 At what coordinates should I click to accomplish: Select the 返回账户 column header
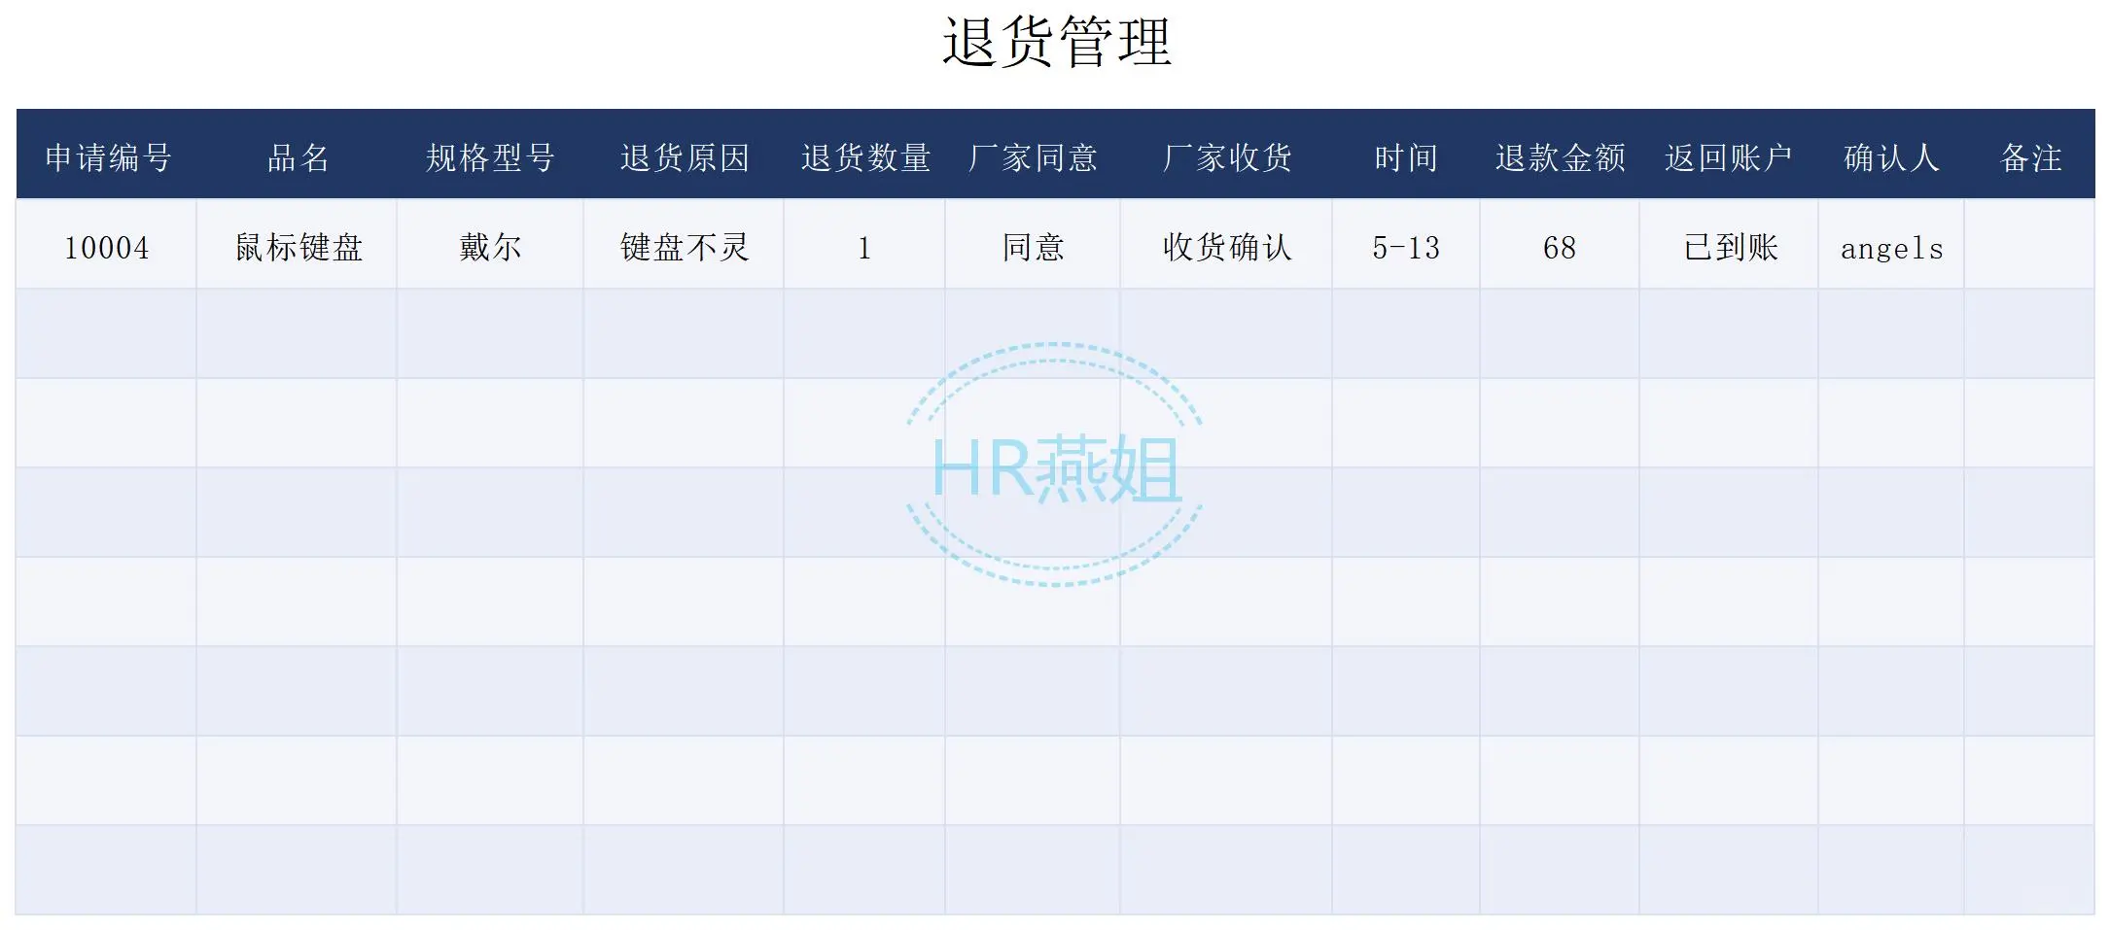point(1730,156)
